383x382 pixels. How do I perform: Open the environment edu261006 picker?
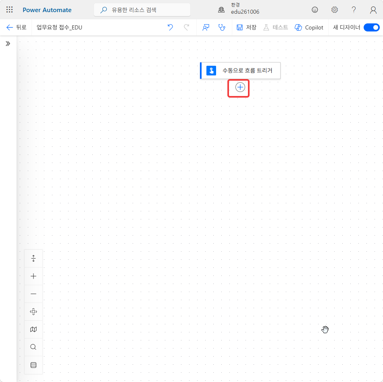[239, 10]
